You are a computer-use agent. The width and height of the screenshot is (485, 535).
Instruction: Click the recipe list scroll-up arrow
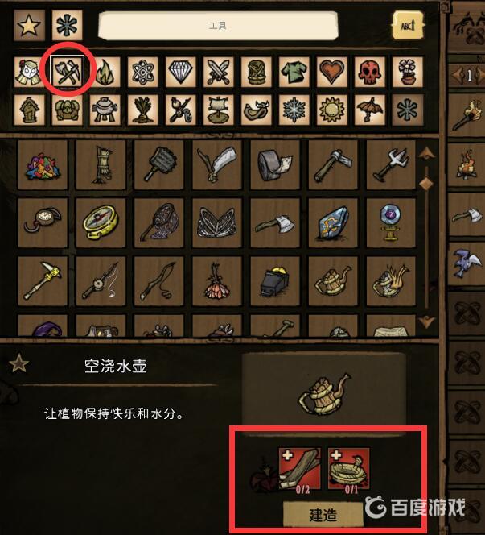(426, 154)
